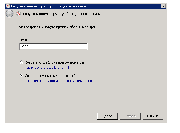The height and width of the screenshot is (133, 180).
Task: Place cursor on "Mon2" text in name box
Action: click(x=25, y=47)
